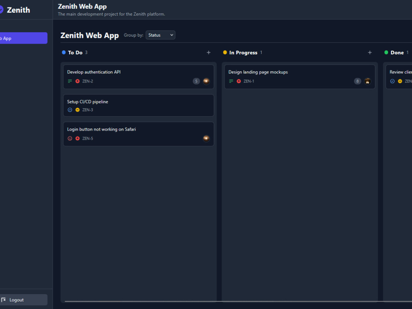
Task: Click the red priority icon on ZEN-1
Action: [239, 81]
